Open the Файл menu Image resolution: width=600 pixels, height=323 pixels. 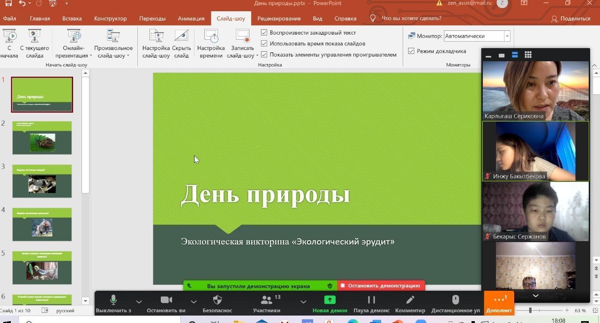(9, 18)
